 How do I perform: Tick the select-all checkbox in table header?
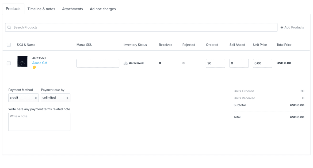[9, 45]
